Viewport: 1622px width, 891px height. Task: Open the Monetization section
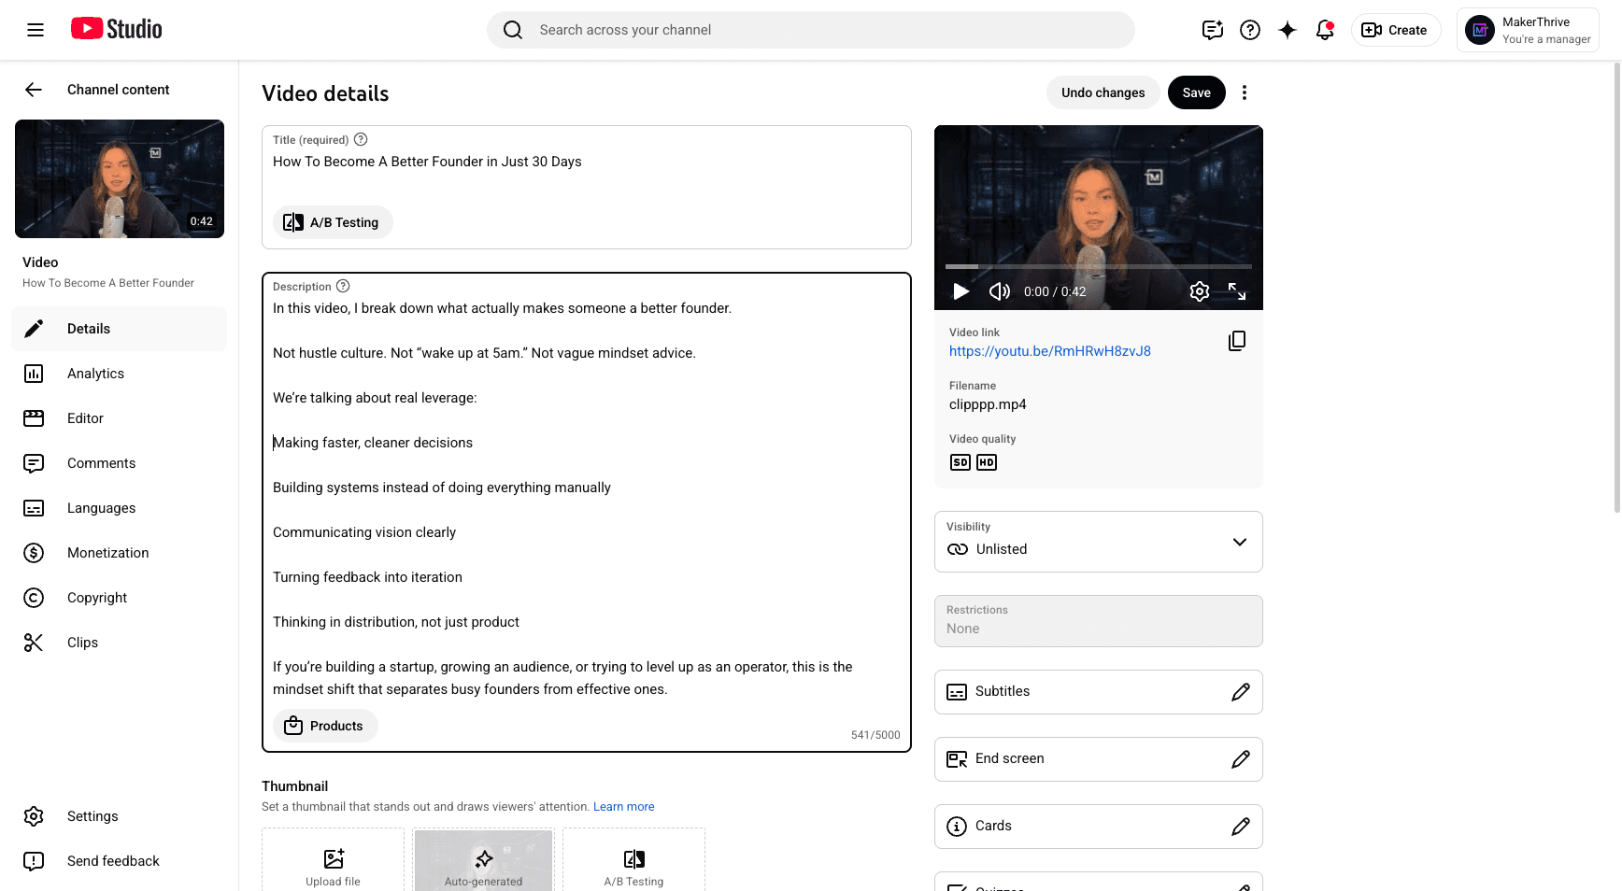click(120, 553)
